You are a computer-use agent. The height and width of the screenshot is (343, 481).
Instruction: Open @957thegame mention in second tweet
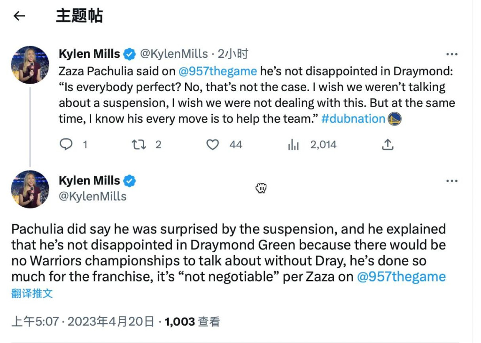(401, 277)
